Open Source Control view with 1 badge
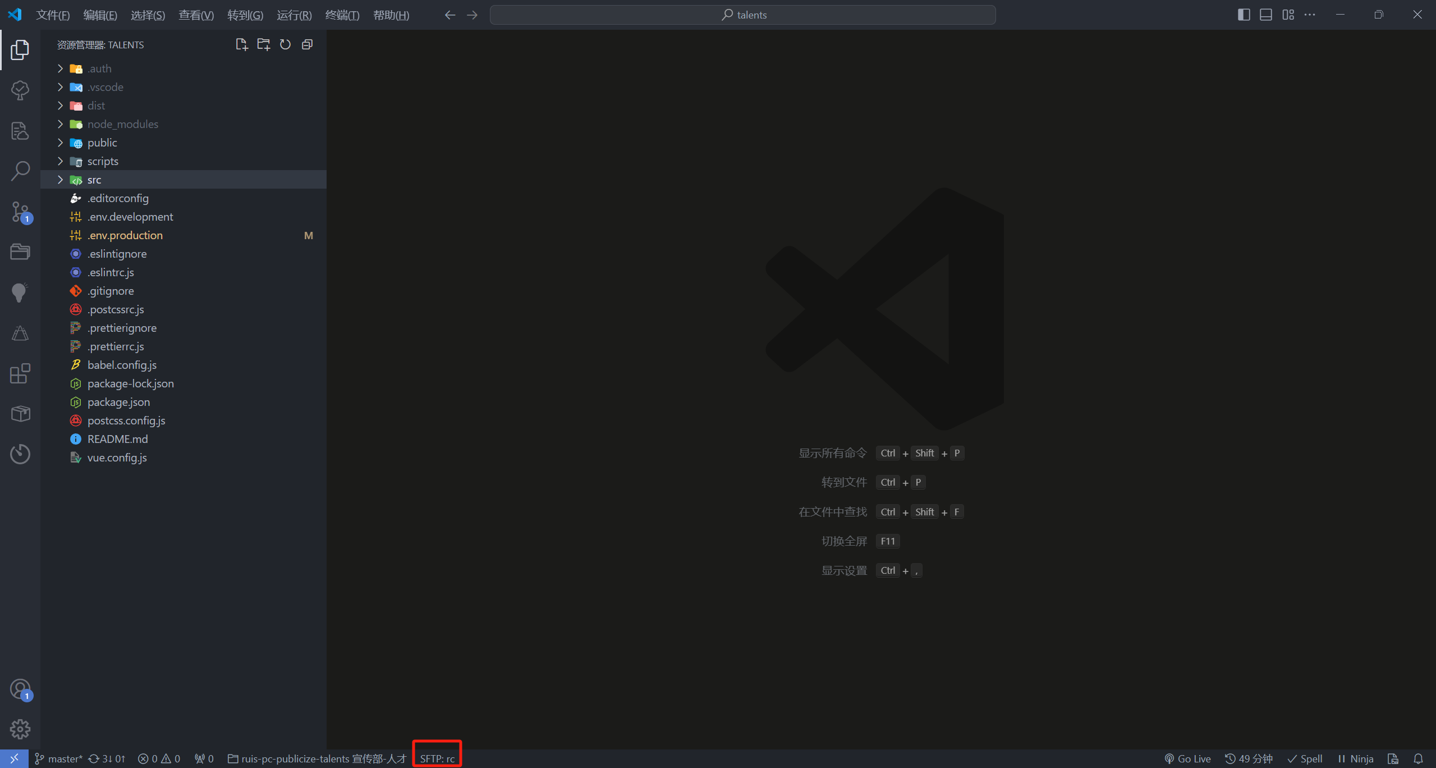 20,212
